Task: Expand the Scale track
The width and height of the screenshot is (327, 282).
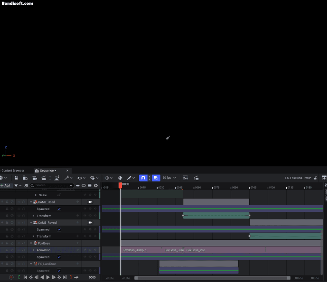Action: pos(36,195)
